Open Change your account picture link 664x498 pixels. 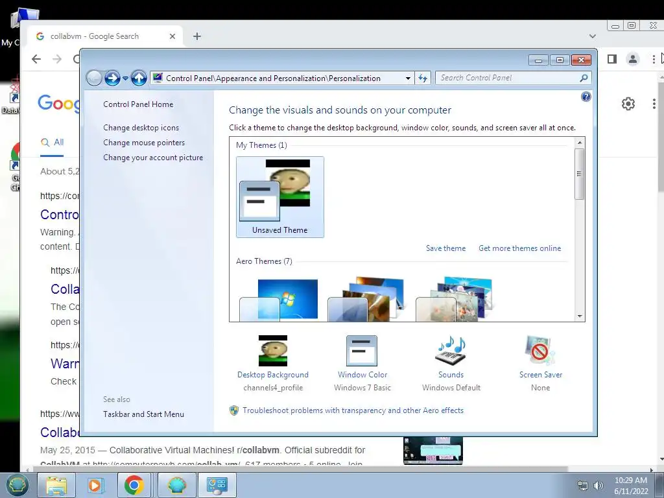[153, 157]
